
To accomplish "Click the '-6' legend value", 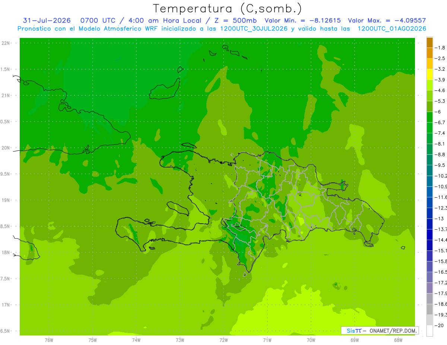I will pyautogui.click(x=438, y=112).
